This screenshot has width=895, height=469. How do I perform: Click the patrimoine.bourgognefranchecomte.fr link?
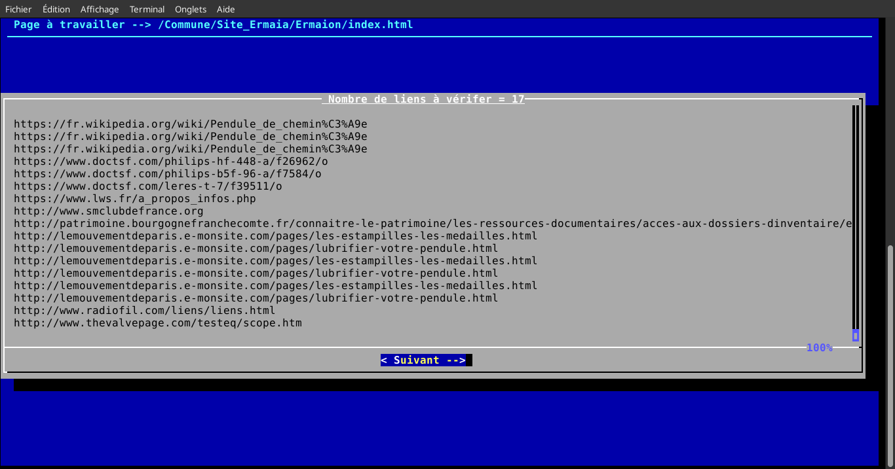[x=432, y=224]
